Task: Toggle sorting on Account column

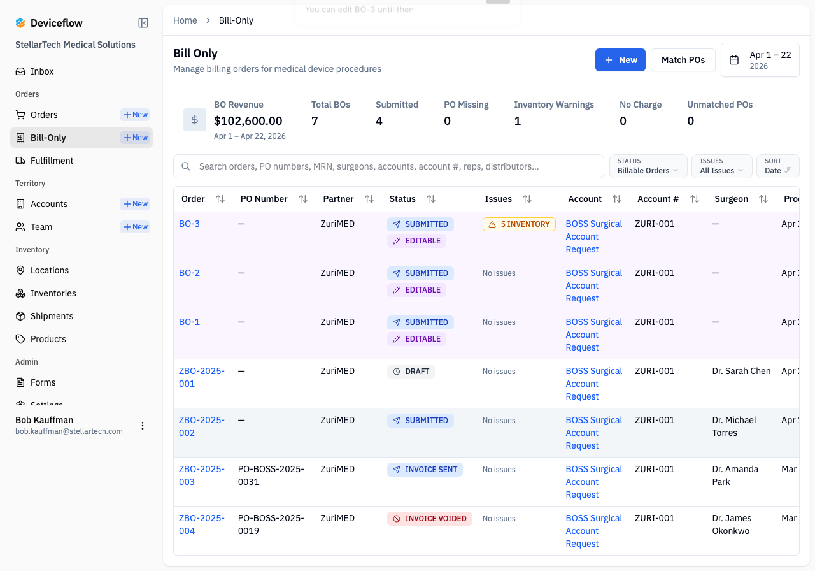Action: point(617,199)
